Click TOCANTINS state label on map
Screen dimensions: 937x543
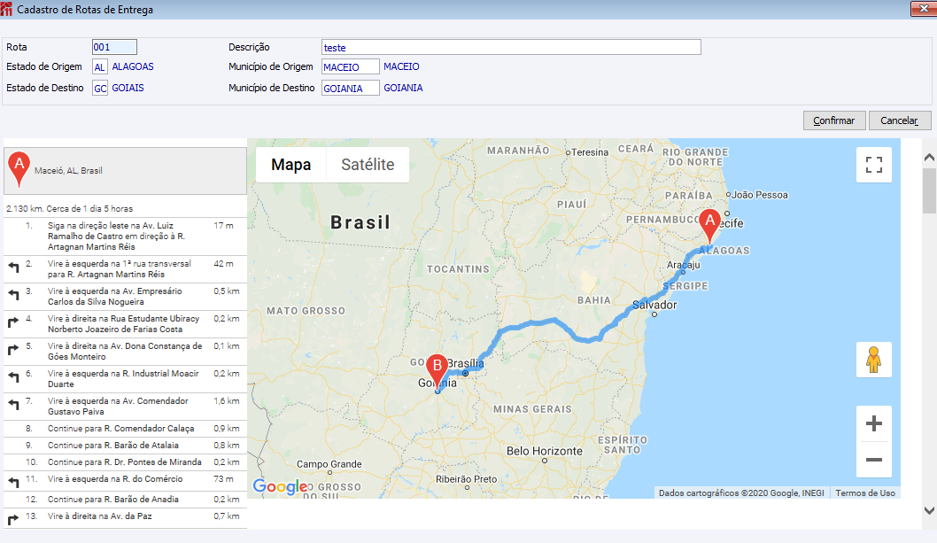459,269
